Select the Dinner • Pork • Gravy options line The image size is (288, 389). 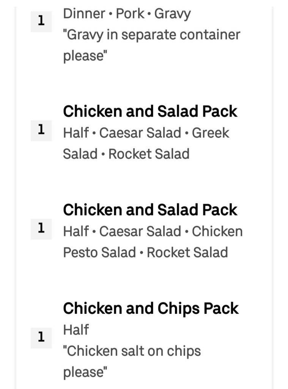(x=127, y=14)
